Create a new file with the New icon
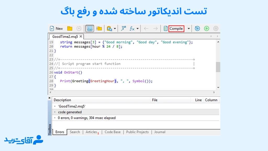 pyautogui.click(x=52, y=28)
